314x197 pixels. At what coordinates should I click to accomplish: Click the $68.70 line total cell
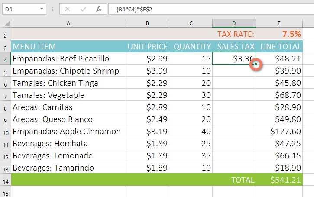(279, 95)
